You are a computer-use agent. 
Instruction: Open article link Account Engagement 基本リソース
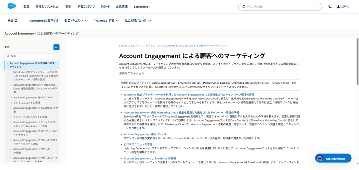[145, 134]
